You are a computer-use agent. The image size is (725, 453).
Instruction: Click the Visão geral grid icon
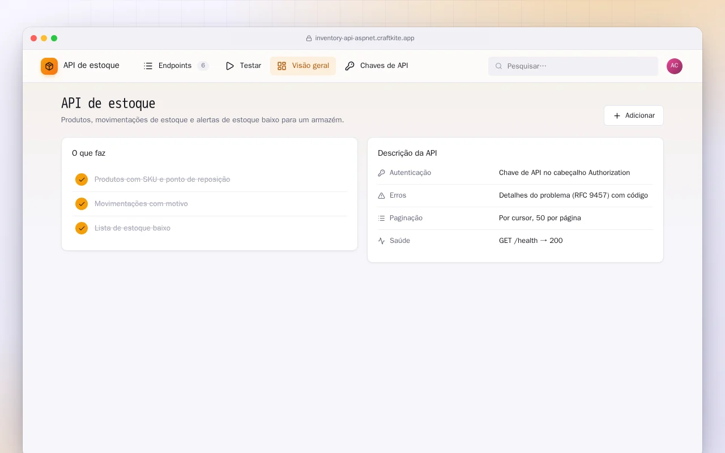tap(282, 66)
